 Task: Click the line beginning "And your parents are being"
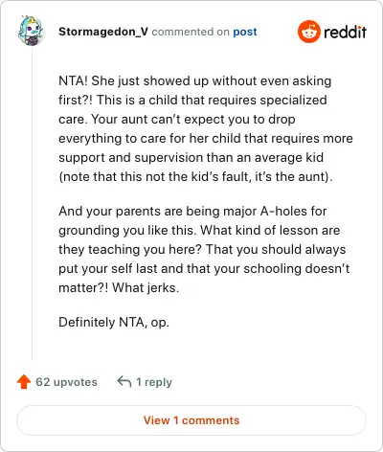pyautogui.click(x=192, y=212)
